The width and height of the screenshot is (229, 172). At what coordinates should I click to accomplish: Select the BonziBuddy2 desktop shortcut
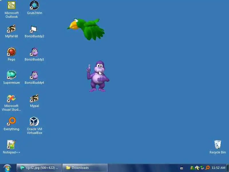[x=34, y=31]
